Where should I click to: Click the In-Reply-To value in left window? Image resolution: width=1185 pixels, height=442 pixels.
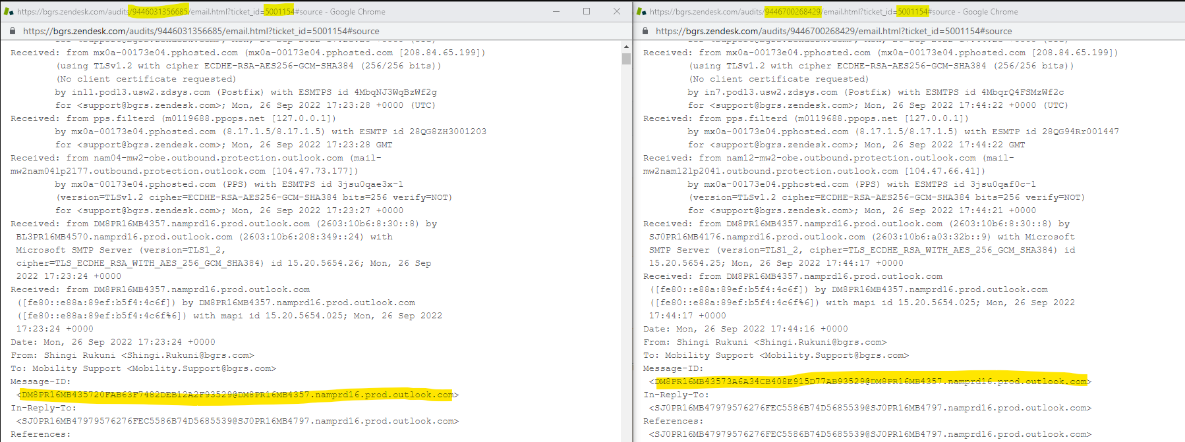[237, 421]
